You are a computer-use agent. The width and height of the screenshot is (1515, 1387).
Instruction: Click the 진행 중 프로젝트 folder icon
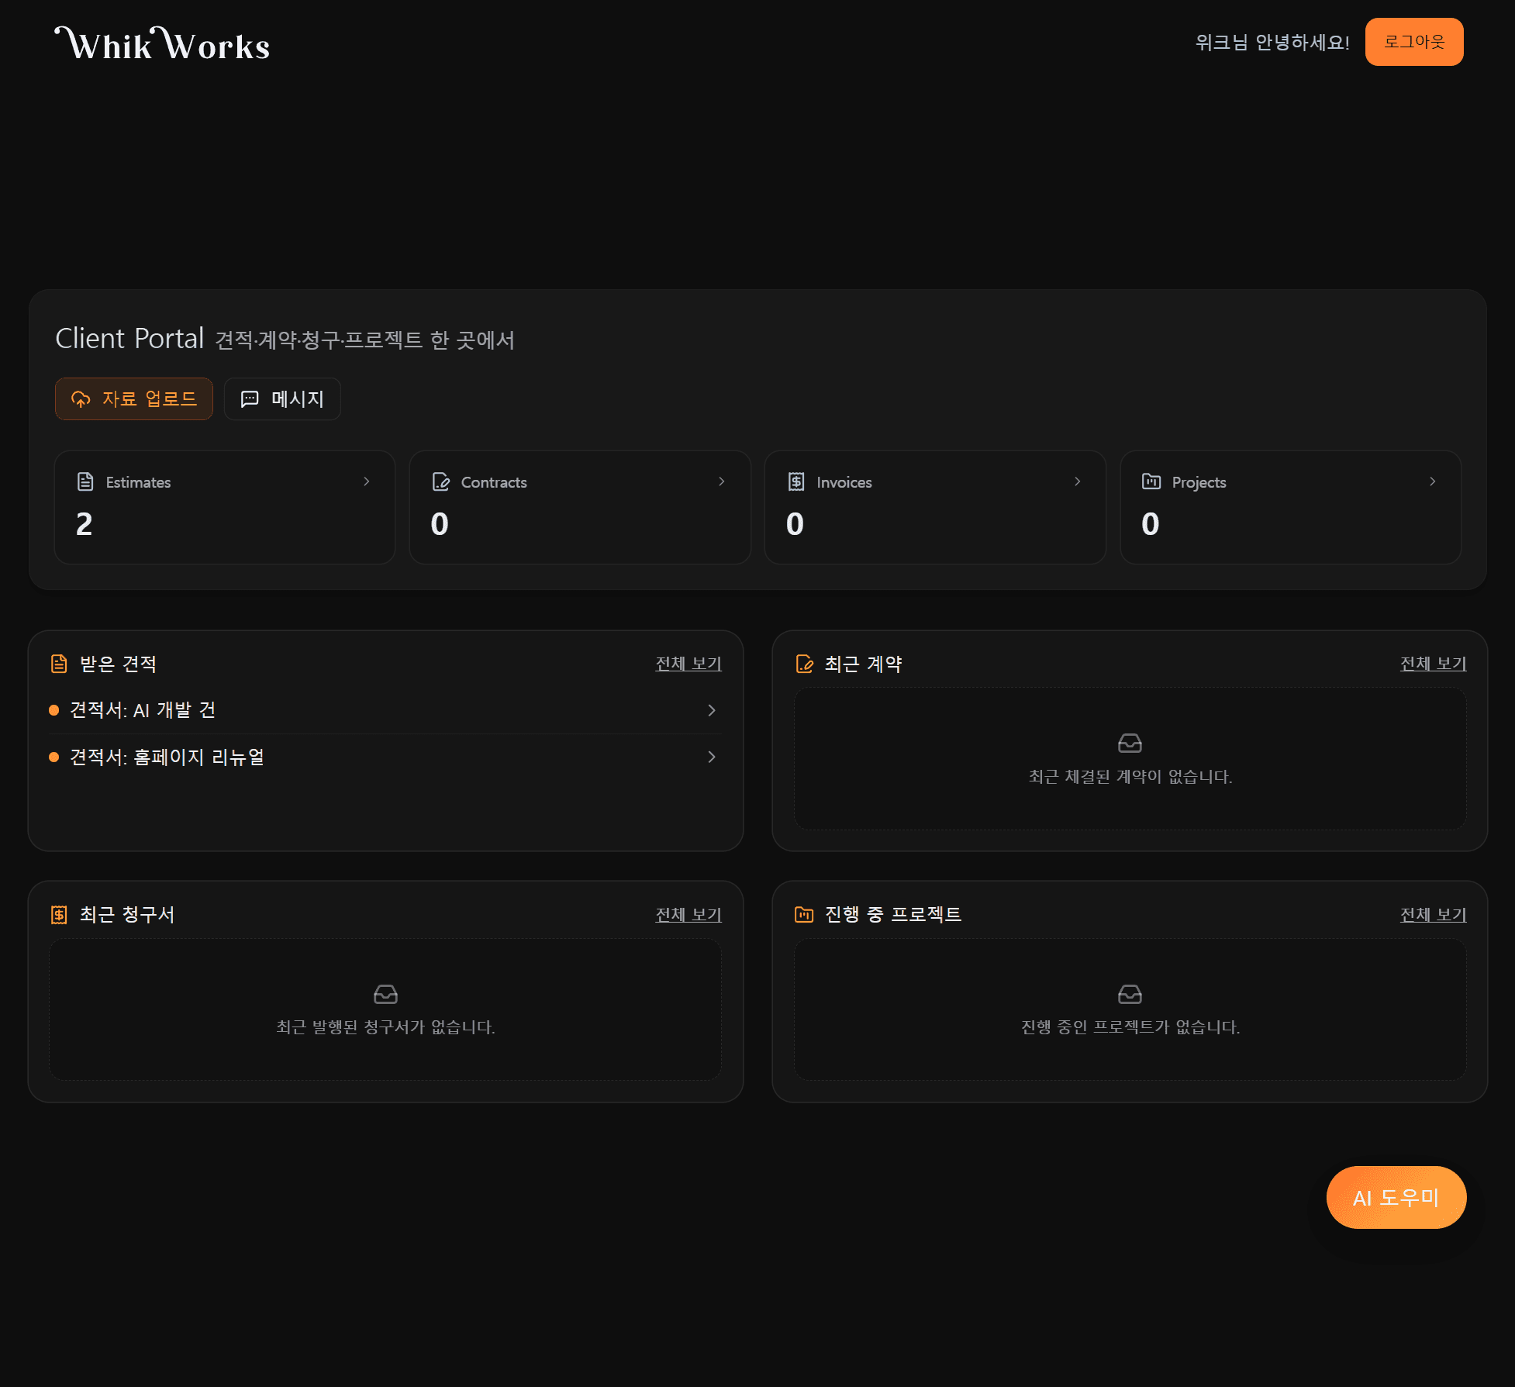tap(804, 915)
